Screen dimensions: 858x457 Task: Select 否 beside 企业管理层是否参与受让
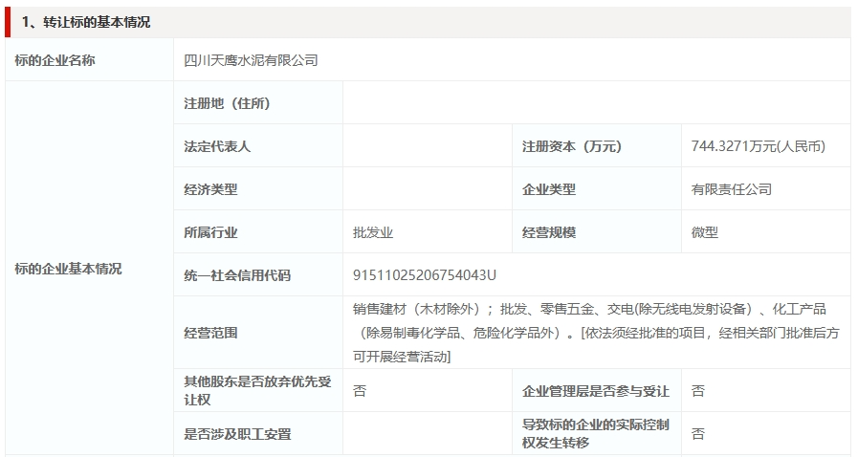point(697,391)
